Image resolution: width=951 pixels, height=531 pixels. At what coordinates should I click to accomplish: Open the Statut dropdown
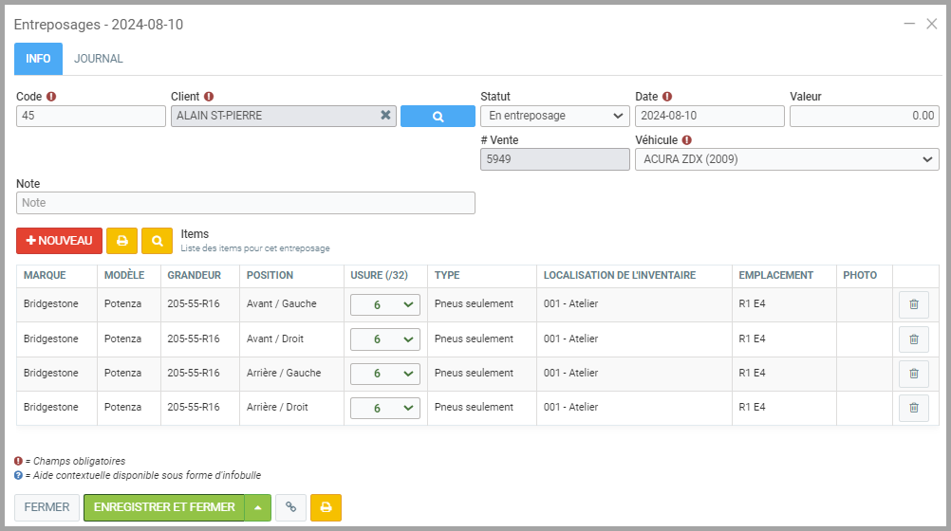[x=554, y=116]
